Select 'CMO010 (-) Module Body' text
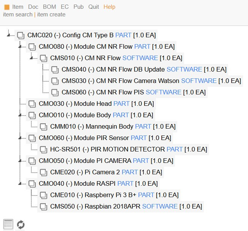Viewport: 248px width, 231px height. click(75, 115)
